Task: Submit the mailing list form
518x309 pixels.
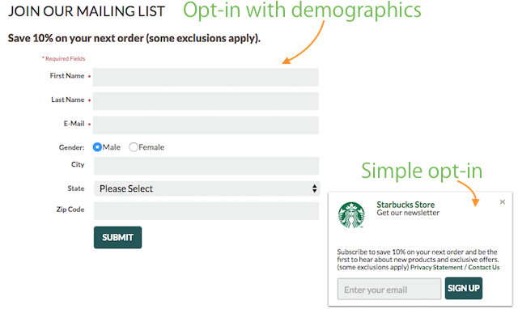Action: click(117, 237)
